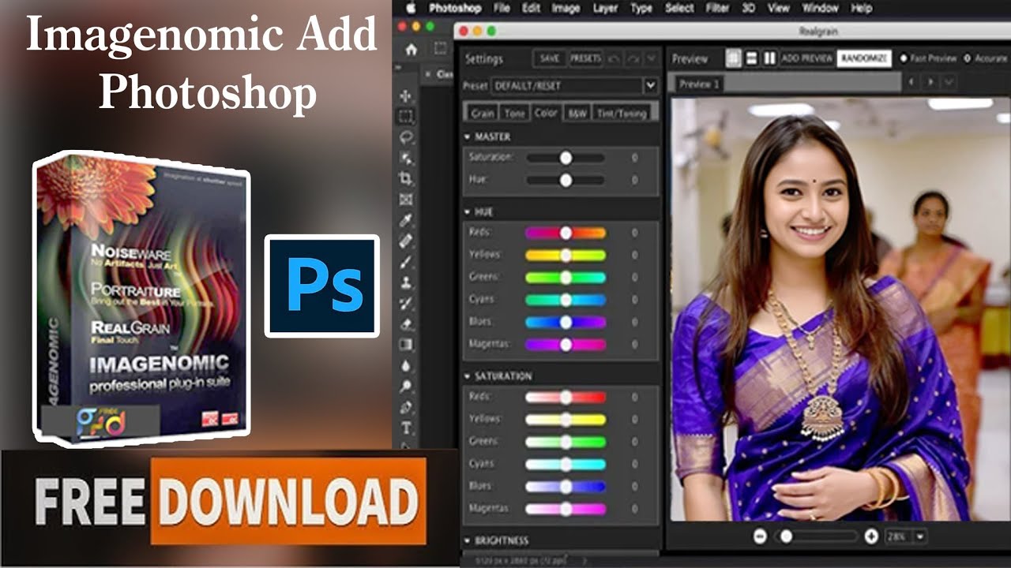The width and height of the screenshot is (1011, 568).
Task: Select the History Brush tool
Action: tap(407, 303)
